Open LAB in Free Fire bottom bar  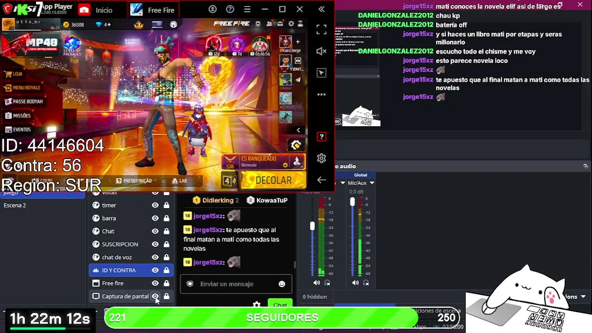pyautogui.click(x=179, y=181)
